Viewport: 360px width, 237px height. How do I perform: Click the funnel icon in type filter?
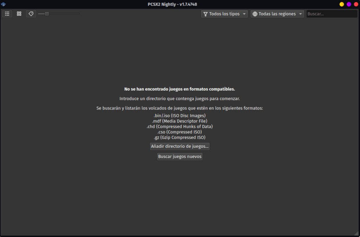[x=205, y=14]
